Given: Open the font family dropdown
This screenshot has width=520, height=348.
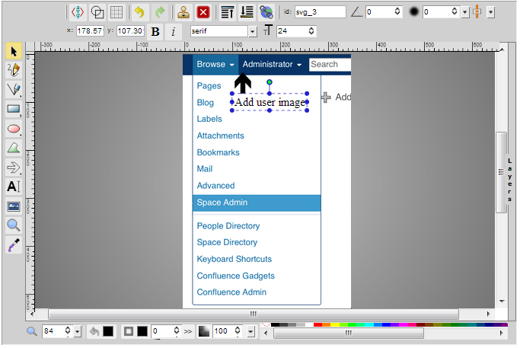Looking at the screenshot, I should tap(253, 31).
